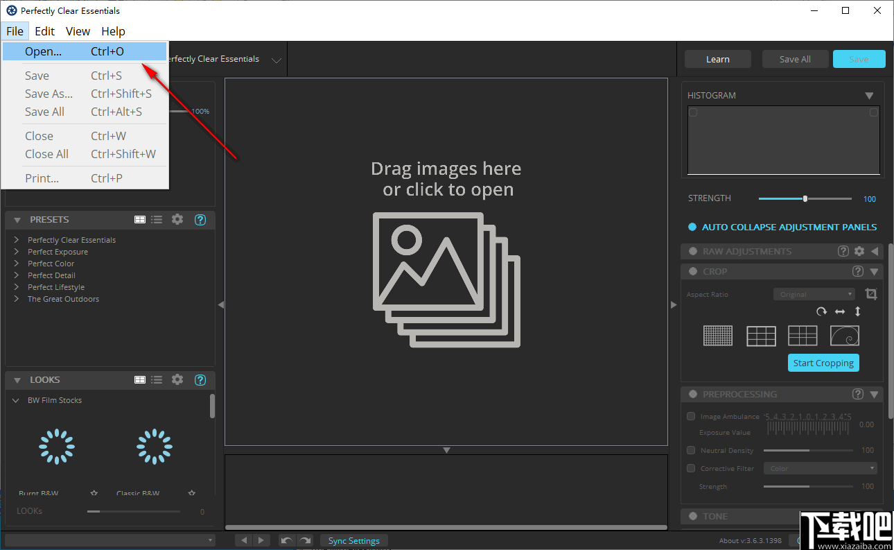Click the Start Cropping button
The width and height of the screenshot is (894, 550).
click(823, 363)
